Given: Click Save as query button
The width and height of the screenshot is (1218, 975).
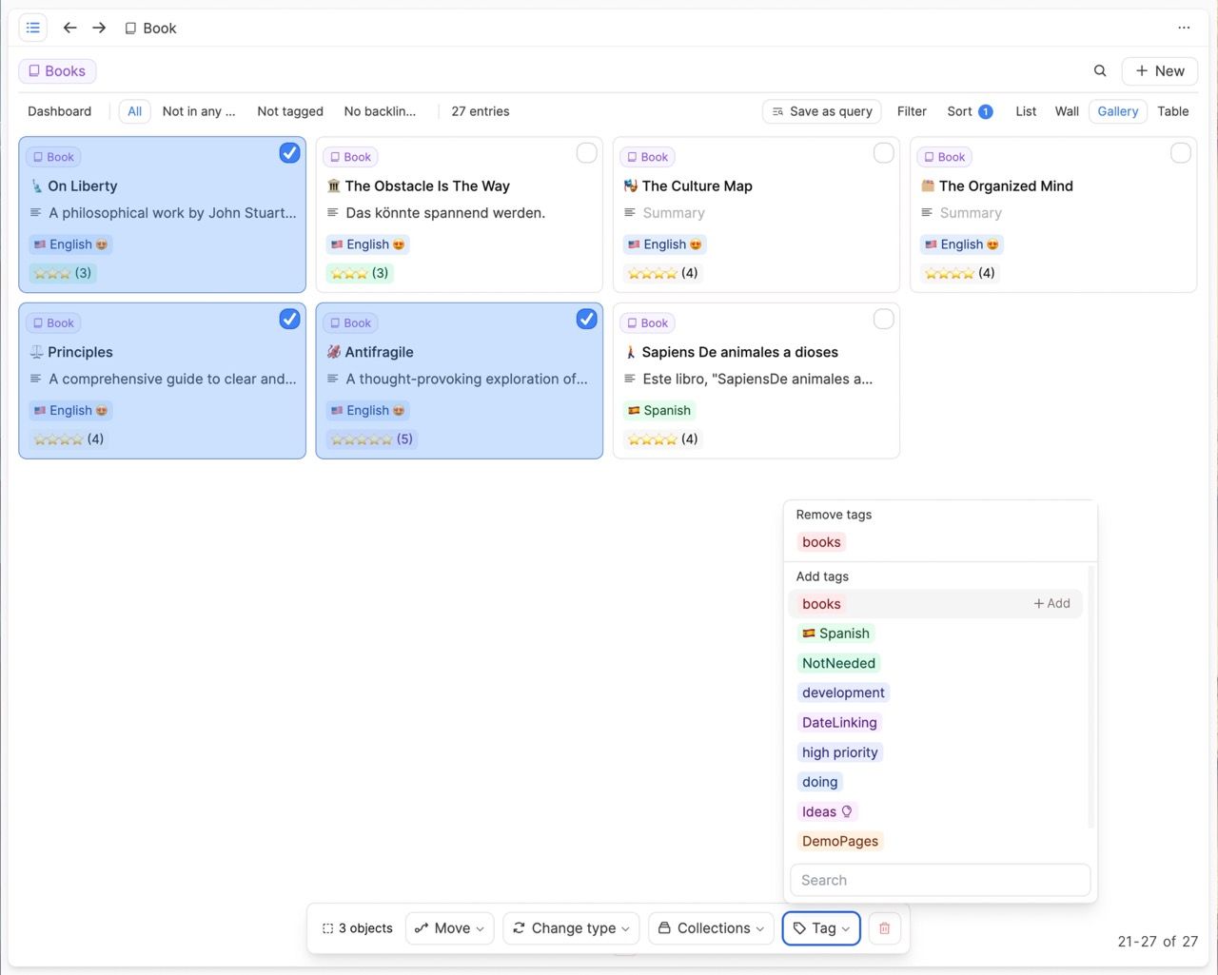Looking at the screenshot, I should [x=822, y=111].
